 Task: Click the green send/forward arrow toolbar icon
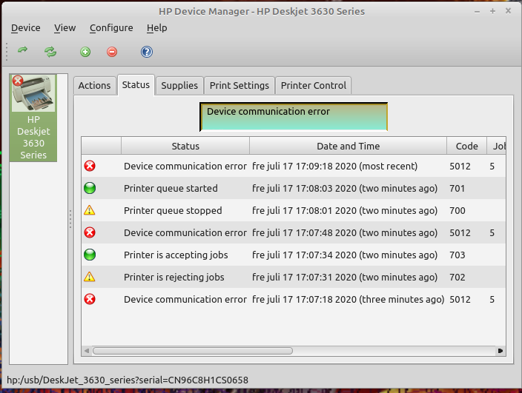(x=23, y=50)
